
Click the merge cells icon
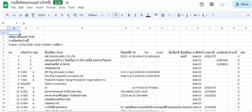(x=169, y=15)
